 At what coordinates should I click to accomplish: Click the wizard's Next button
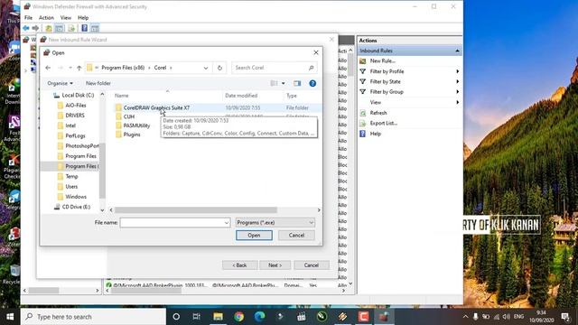(275, 265)
